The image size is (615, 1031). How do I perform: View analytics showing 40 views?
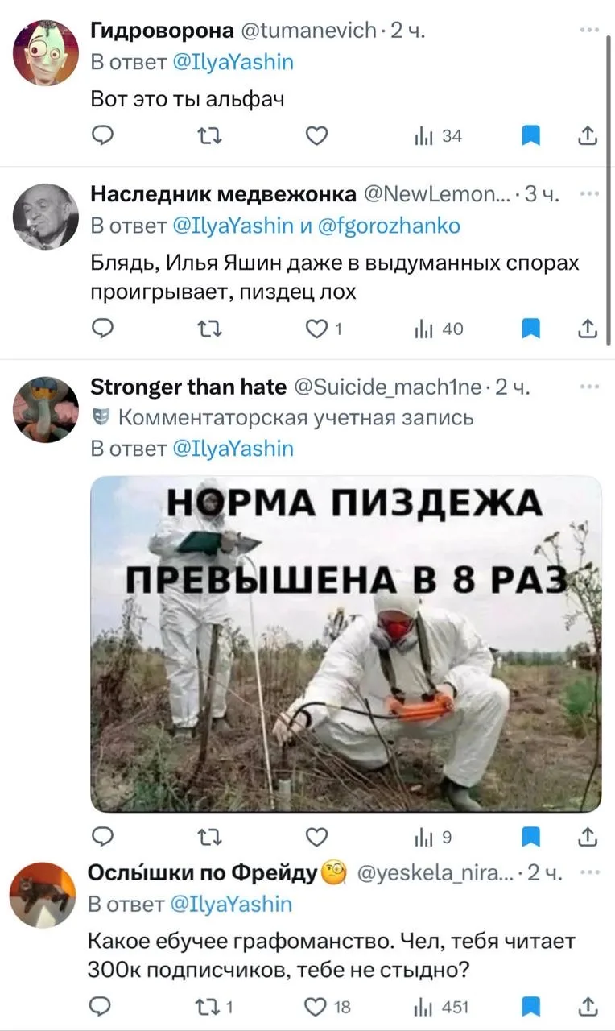pyautogui.click(x=438, y=329)
